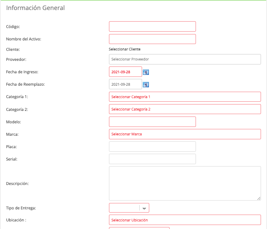Image resolution: width=267 pixels, height=229 pixels.
Task: Click the Placa input field
Action: [x=152, y=147]
